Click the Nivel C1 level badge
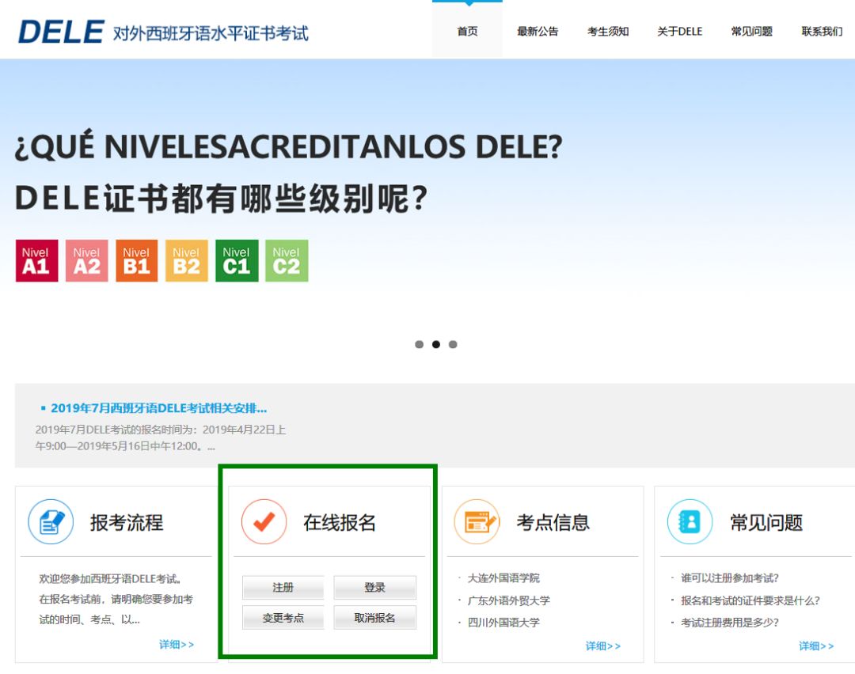The height and width of the screenshot is (674, 855). [x=237, y=261]
